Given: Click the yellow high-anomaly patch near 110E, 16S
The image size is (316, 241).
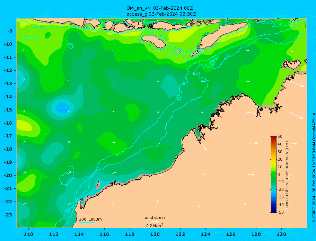Looking at the screenshot, I should (24, 126).
